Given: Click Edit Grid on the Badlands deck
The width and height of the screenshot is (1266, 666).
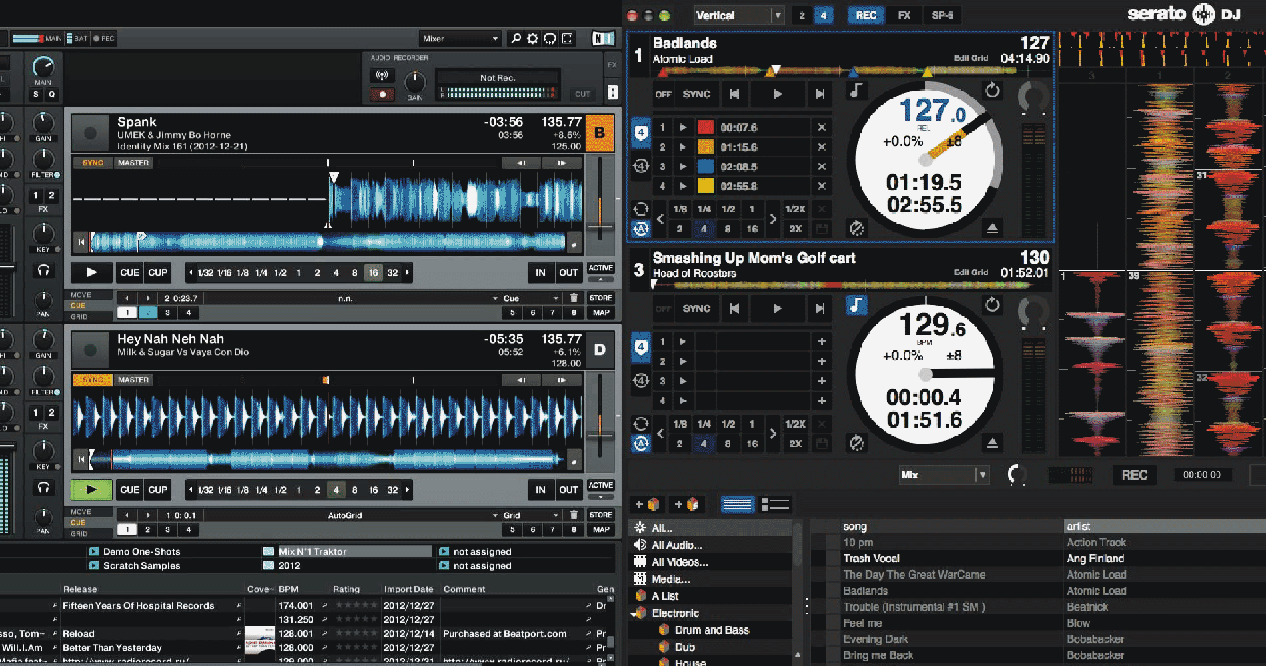Looking at the screenshot, I should coord(972,58).
